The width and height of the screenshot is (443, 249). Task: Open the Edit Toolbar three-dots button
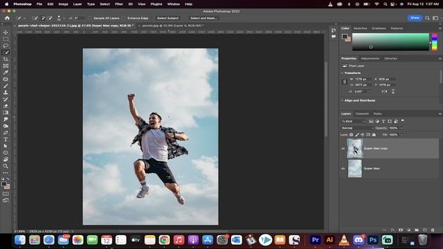coord(6,173)
